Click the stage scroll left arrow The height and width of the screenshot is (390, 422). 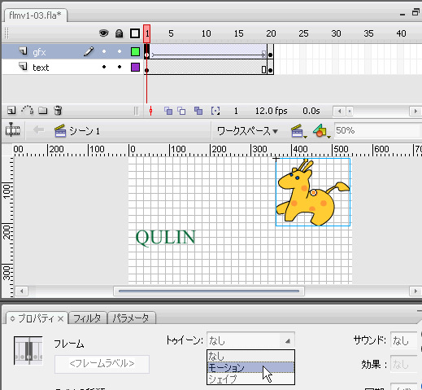pyautogui.click(x=21, y=291)
